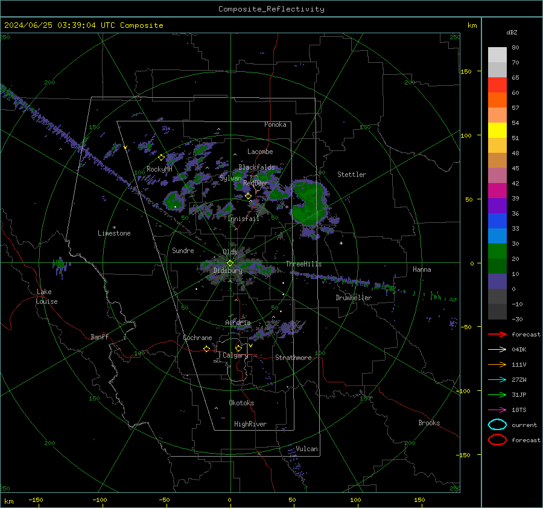Pick the bright yellow swatch at 54 dBZ
This screenshot has width=543, height=508.
tap(497, 130)
